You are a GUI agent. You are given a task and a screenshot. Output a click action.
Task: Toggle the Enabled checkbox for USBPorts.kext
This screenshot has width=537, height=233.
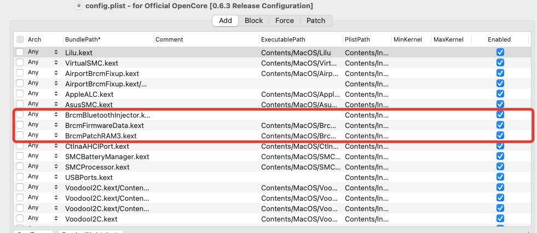[x=500, y=177]
